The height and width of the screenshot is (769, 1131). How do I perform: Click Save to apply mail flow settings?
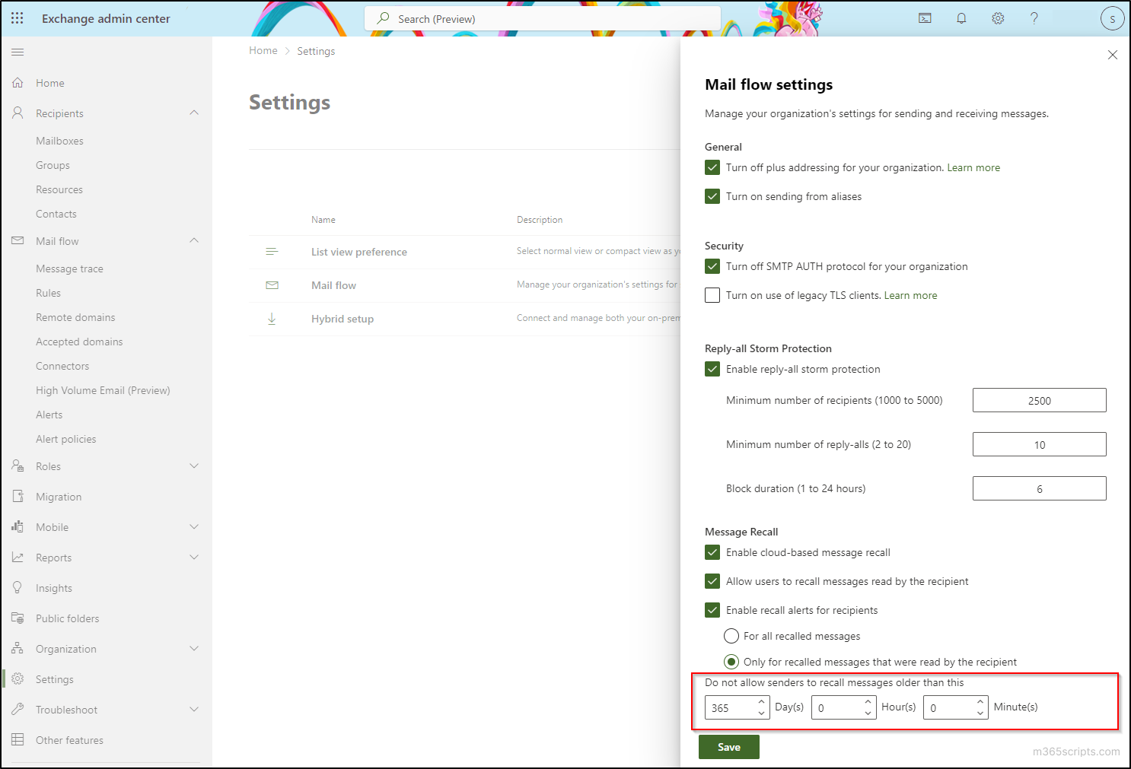click(728, 746)
